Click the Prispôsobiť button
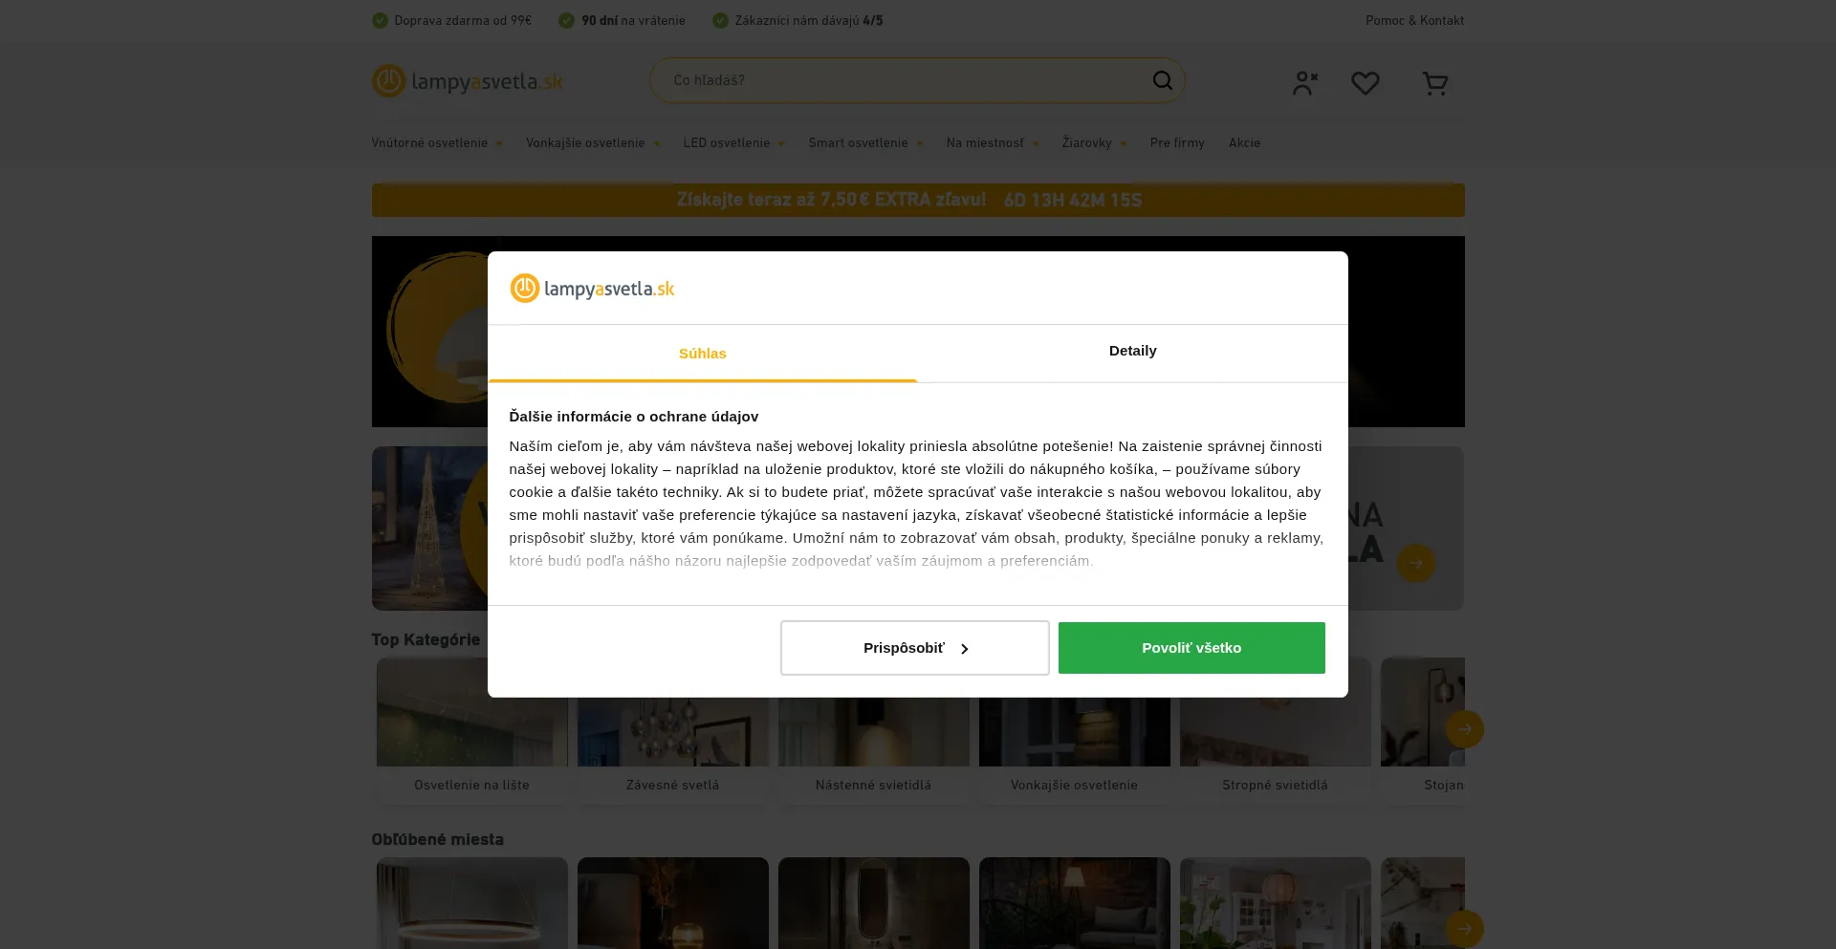Viewport: 1836px width, 949px height. pyautogui.click(x=914, y=648)
